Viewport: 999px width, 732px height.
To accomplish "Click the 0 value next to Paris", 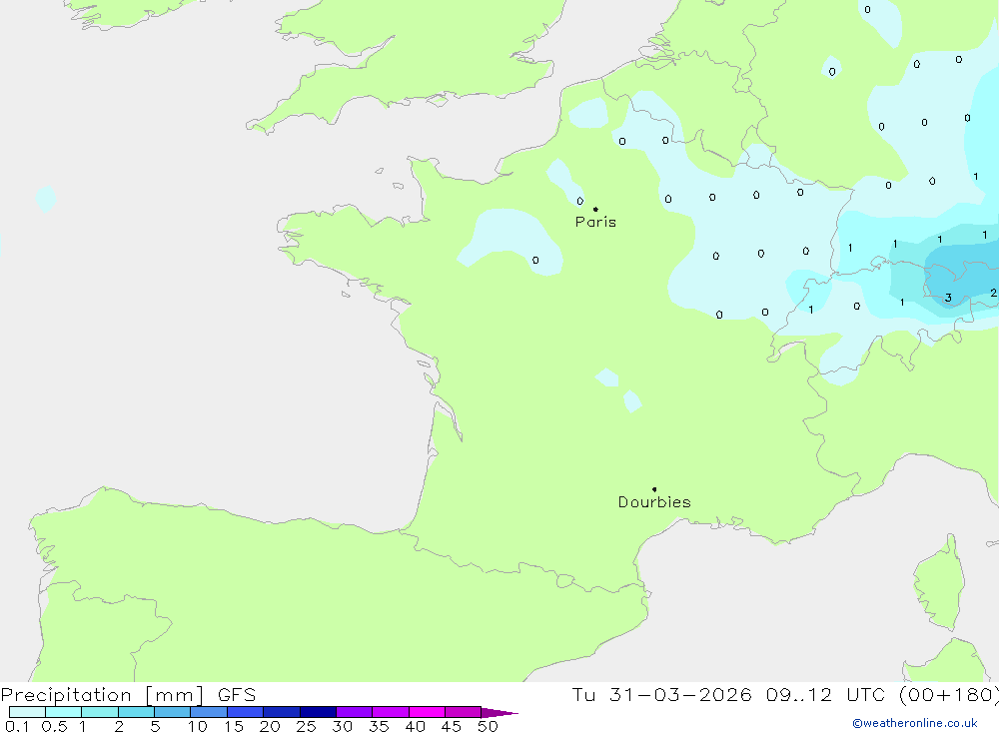I will [579, 202].
